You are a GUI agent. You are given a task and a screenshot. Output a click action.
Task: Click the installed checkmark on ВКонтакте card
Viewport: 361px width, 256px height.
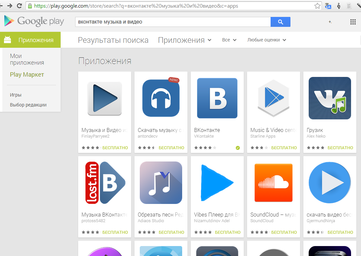click(238, 148)
